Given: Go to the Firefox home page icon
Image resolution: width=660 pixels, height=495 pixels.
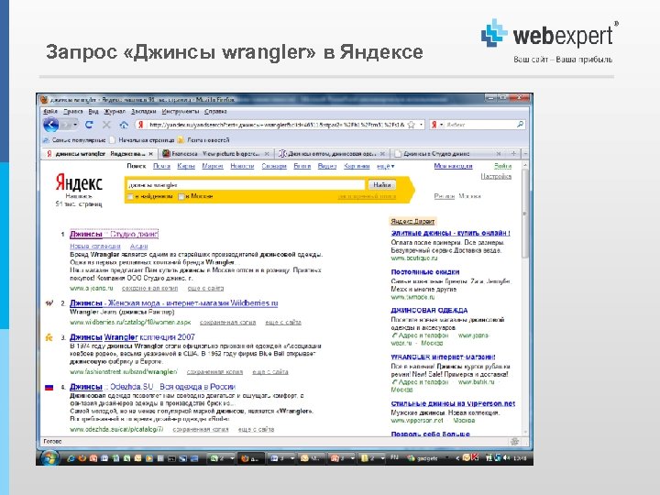Looking at the screenshot, I should 124,125.
